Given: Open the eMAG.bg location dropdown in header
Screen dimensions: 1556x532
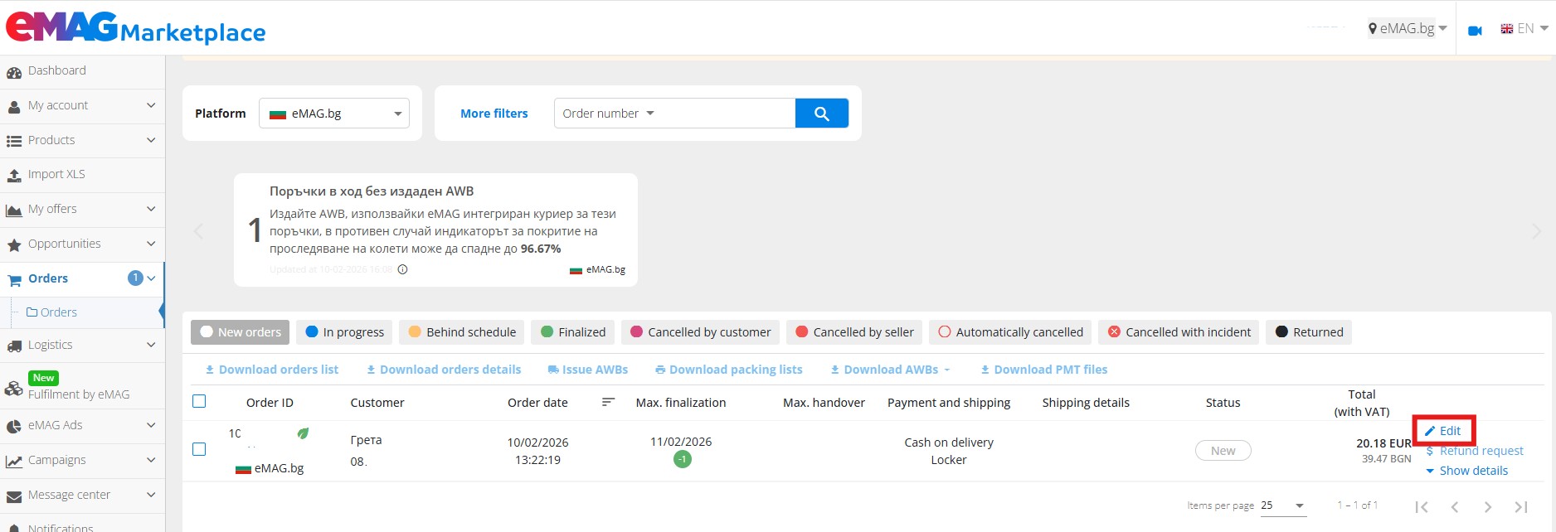Looking at the screenshot, I should pos(1408,28).
